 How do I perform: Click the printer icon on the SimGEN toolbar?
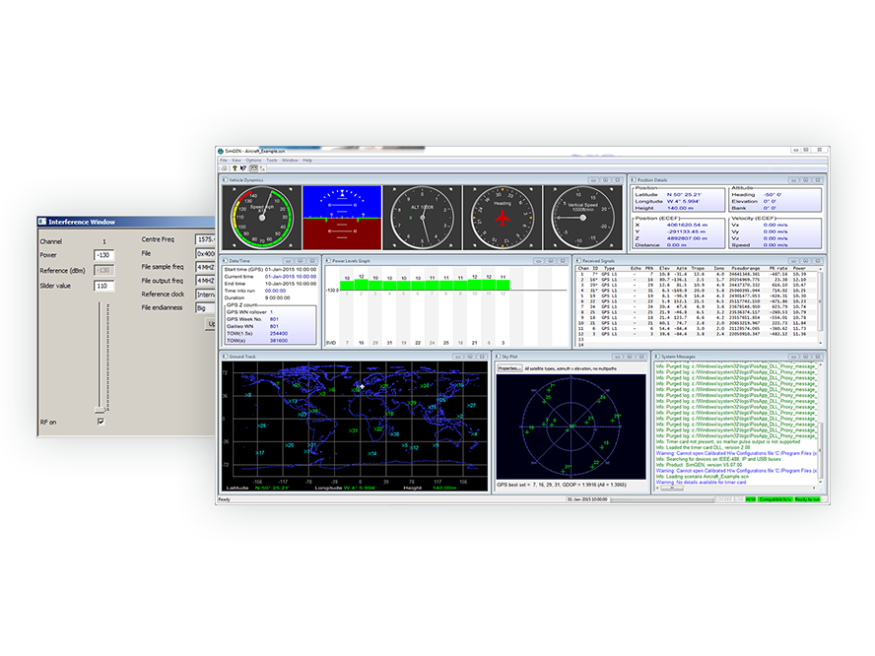tap(225, 168)
